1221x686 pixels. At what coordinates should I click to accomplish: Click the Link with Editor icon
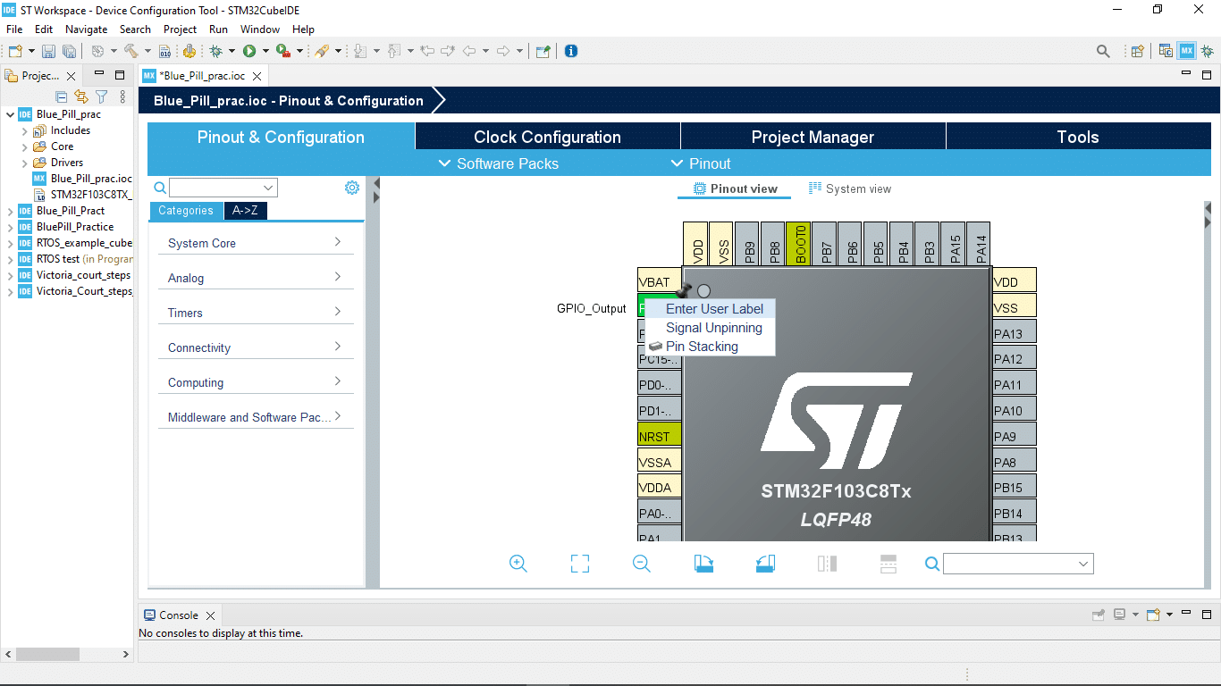pyautogui.click(x=81, y=96)
